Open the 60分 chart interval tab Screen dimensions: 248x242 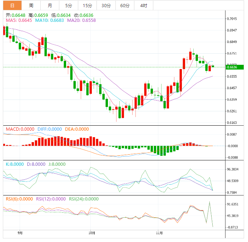tap(125, 5)
